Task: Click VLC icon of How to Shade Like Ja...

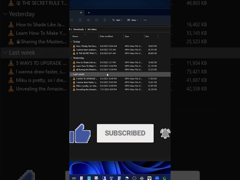Action: [x=74, y=62]
